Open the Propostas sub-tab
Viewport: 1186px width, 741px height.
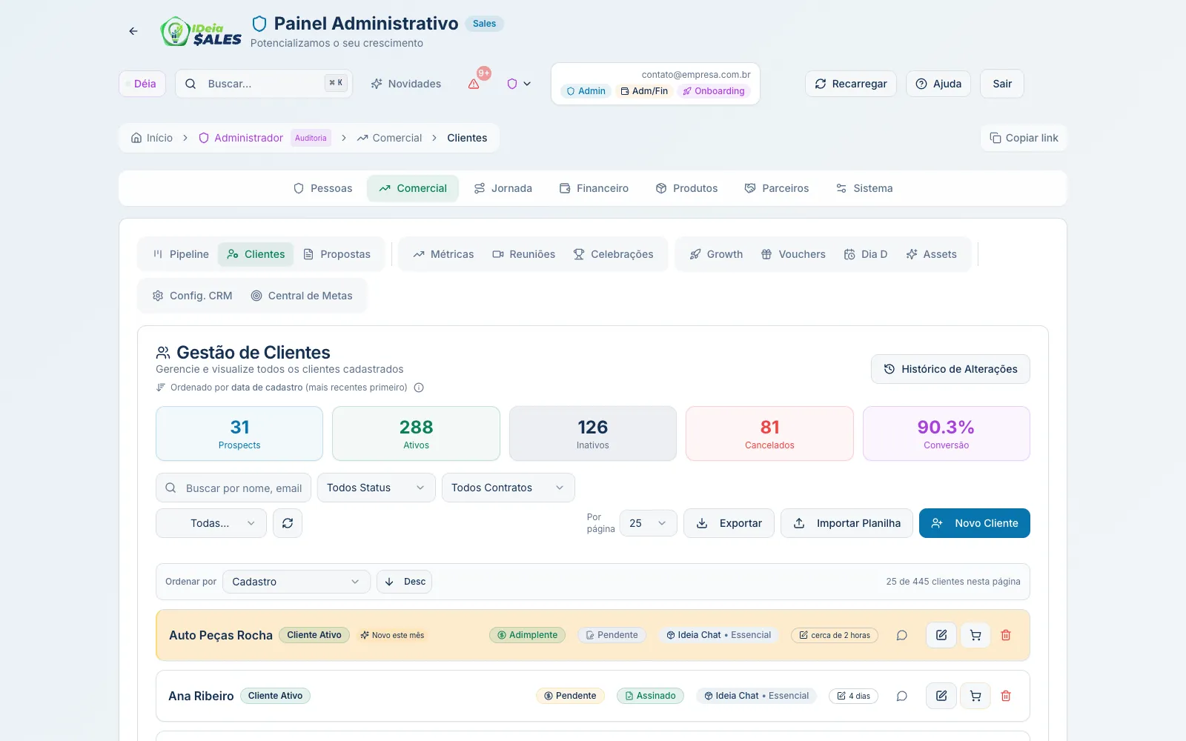(x=337, y=254)
